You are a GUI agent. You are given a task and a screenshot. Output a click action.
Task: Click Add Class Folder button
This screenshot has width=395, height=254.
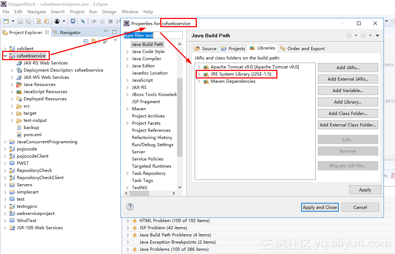pos(348,113)
